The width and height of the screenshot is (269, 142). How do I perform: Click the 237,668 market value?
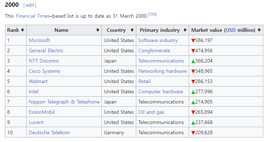click(204, 122)
